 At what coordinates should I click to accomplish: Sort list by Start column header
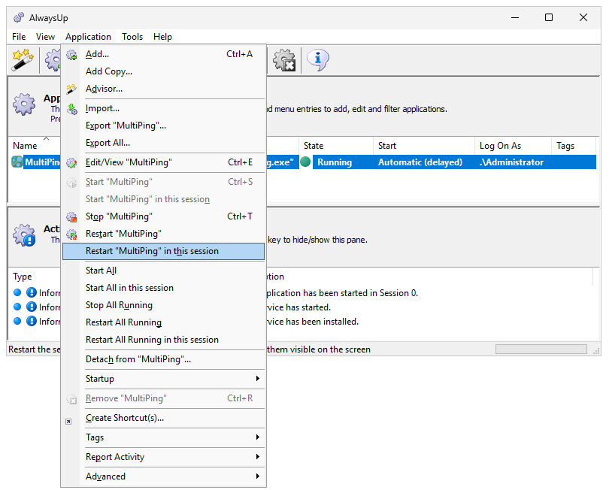click(424, 146)
